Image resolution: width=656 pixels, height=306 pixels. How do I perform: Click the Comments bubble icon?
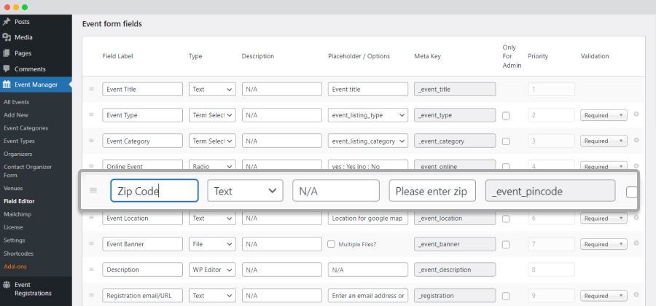[x=7, y=69]
